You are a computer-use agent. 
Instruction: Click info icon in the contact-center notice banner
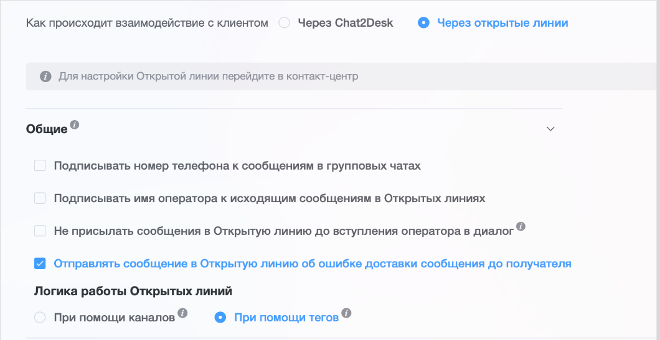coord(45,76)
